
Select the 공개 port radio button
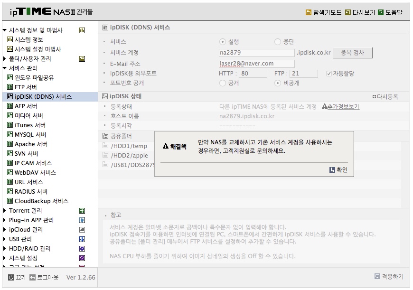click(223, 83)
